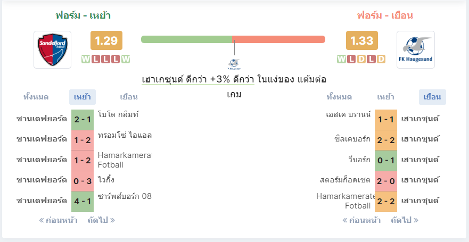Select highlighted เยือน tab for Haugesund
The width and height of the screenshot is (469, 242).
(x=432, y=97)
